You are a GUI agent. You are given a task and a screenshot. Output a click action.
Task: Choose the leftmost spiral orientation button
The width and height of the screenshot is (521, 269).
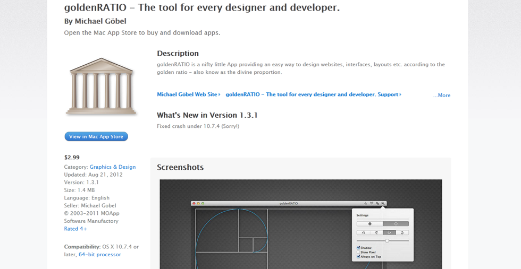point(364,232)
